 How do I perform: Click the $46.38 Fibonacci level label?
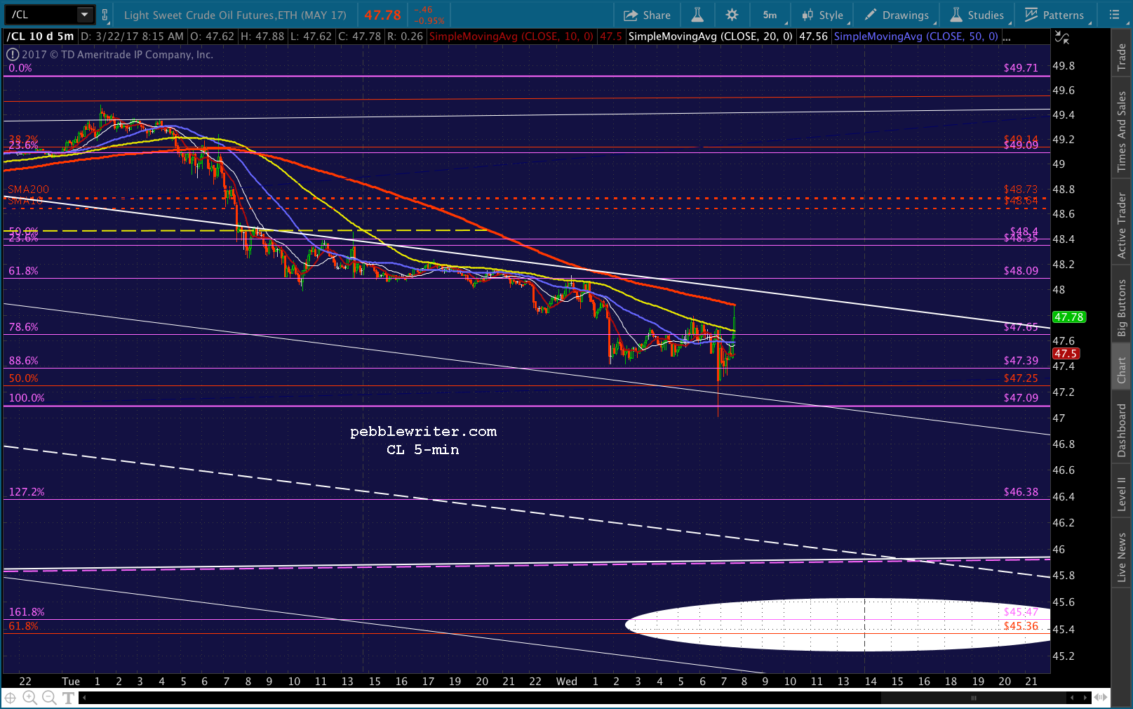pyautogui.click(x=1021, y=492)
